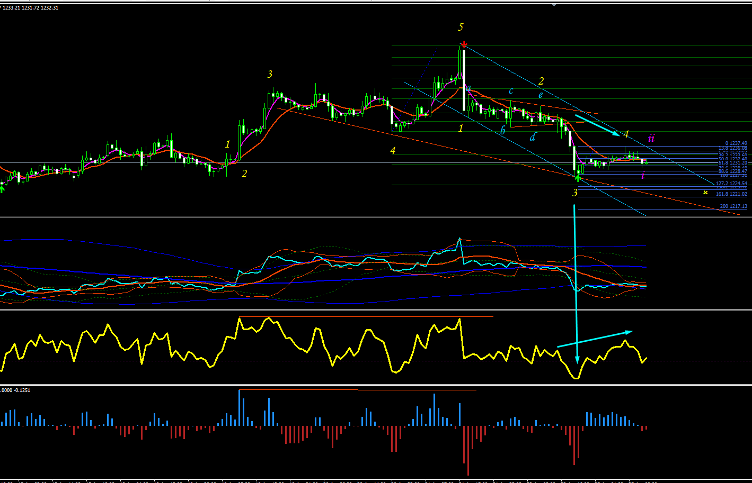The height and width of the screenshot is (483, 752).
Task: Select yellow label 1 beneath the wave 5 spike
Action: click(461, 128)
